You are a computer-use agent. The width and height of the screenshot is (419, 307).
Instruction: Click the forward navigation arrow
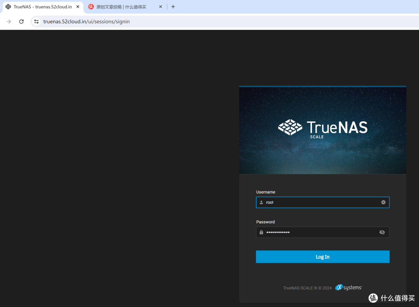point(8,21)
